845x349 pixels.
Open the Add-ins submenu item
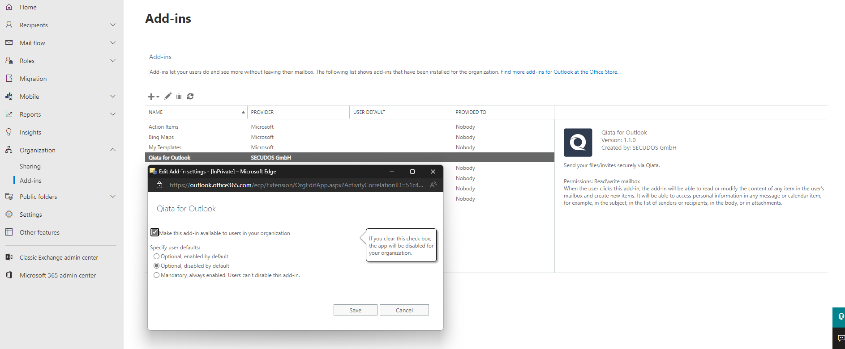(30, 181)
